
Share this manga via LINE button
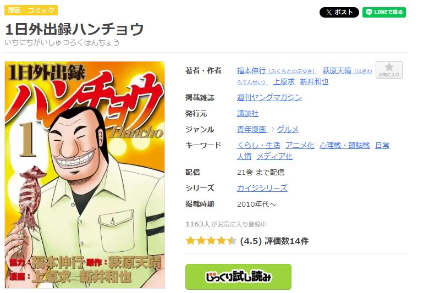pyautogui.click(x=384, y=12)
